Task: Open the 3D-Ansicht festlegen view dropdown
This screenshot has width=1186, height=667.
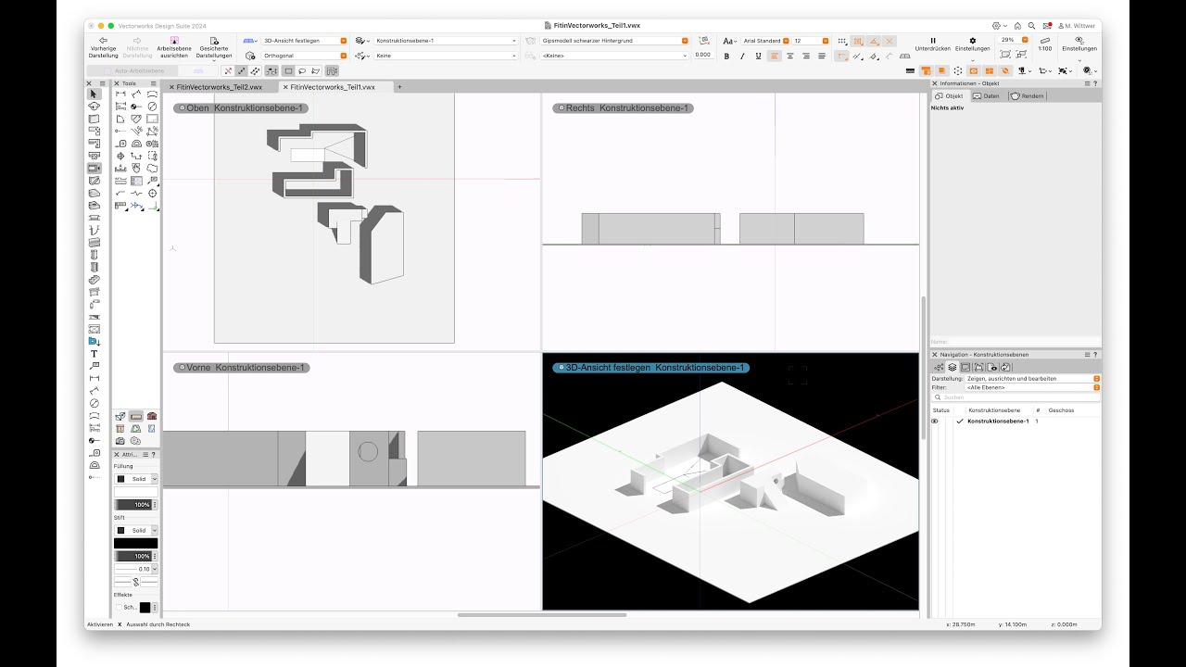Action: pyautogui.click(x=304, y=41)
